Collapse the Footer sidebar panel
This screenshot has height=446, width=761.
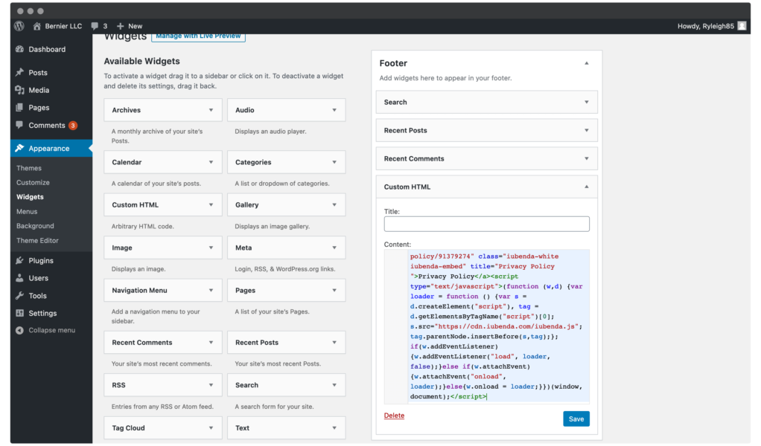coord(587,64)
